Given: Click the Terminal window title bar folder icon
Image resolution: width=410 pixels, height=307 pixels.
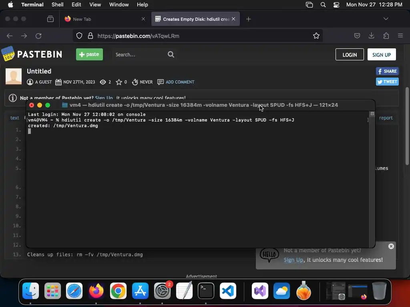Looking at the screenshot, I should 64,105.
